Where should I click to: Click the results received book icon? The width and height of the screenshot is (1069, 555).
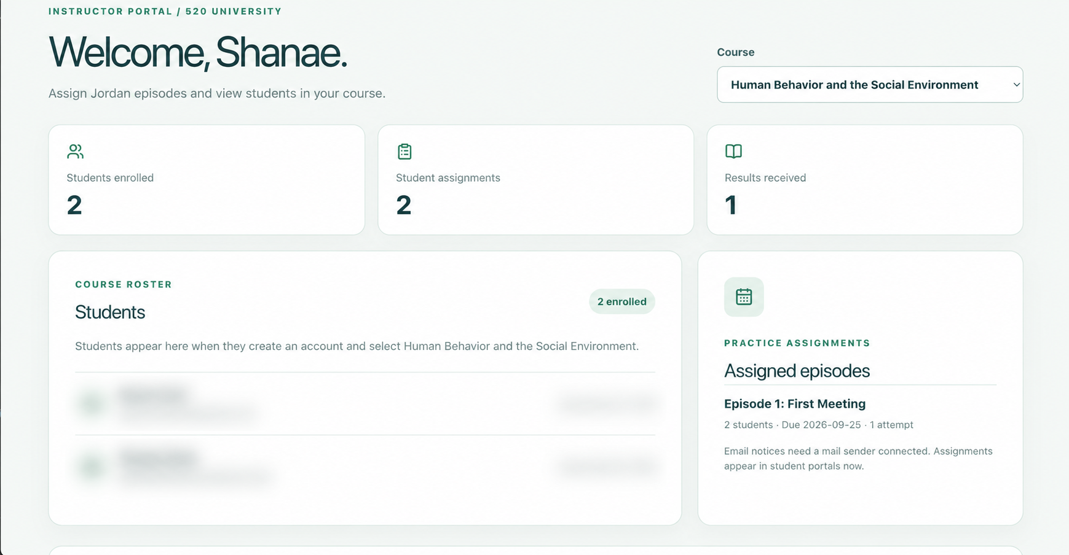733,151
